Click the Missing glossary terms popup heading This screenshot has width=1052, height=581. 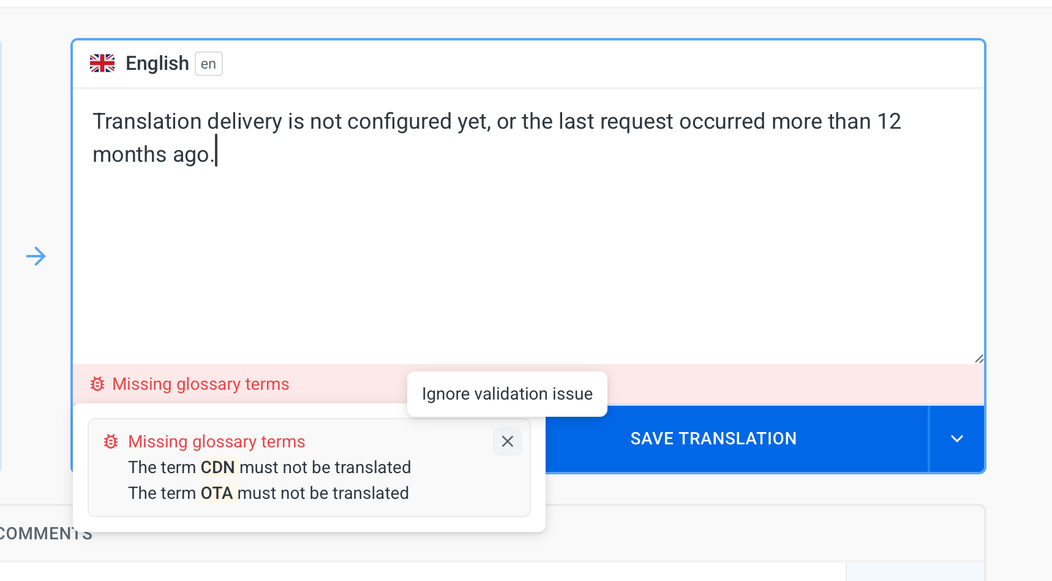(217, 441)
